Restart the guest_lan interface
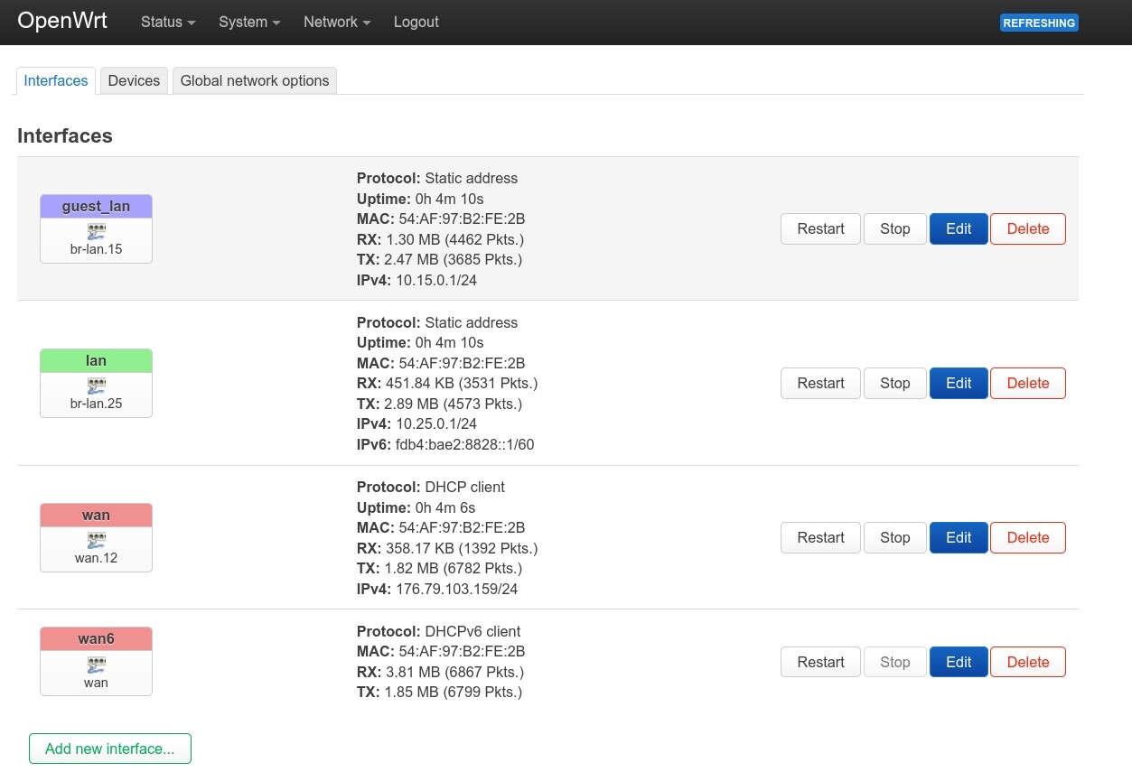This screenshot has width=1132, height=772. [x=819, y=228]
